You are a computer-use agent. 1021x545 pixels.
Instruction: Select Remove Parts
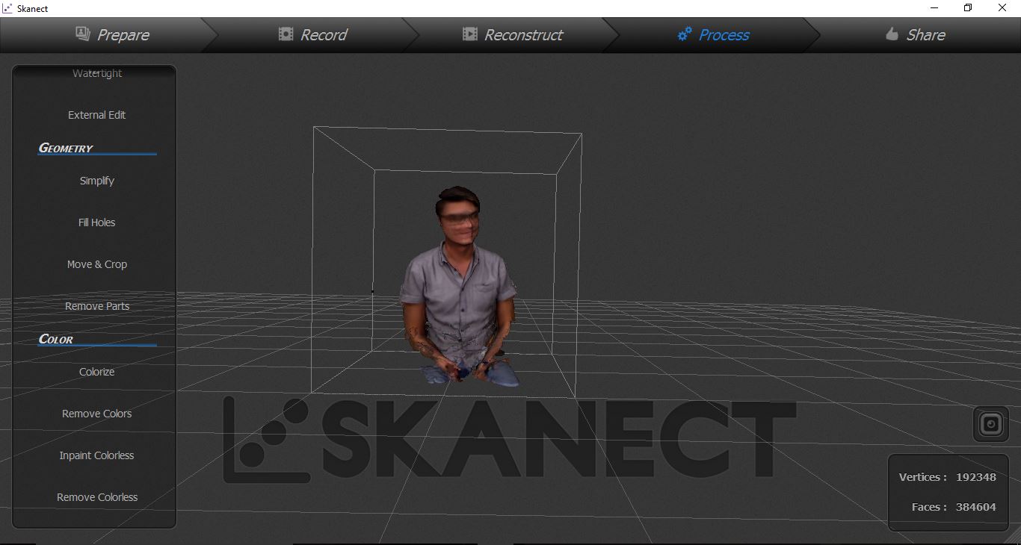(x=96, y=306)
